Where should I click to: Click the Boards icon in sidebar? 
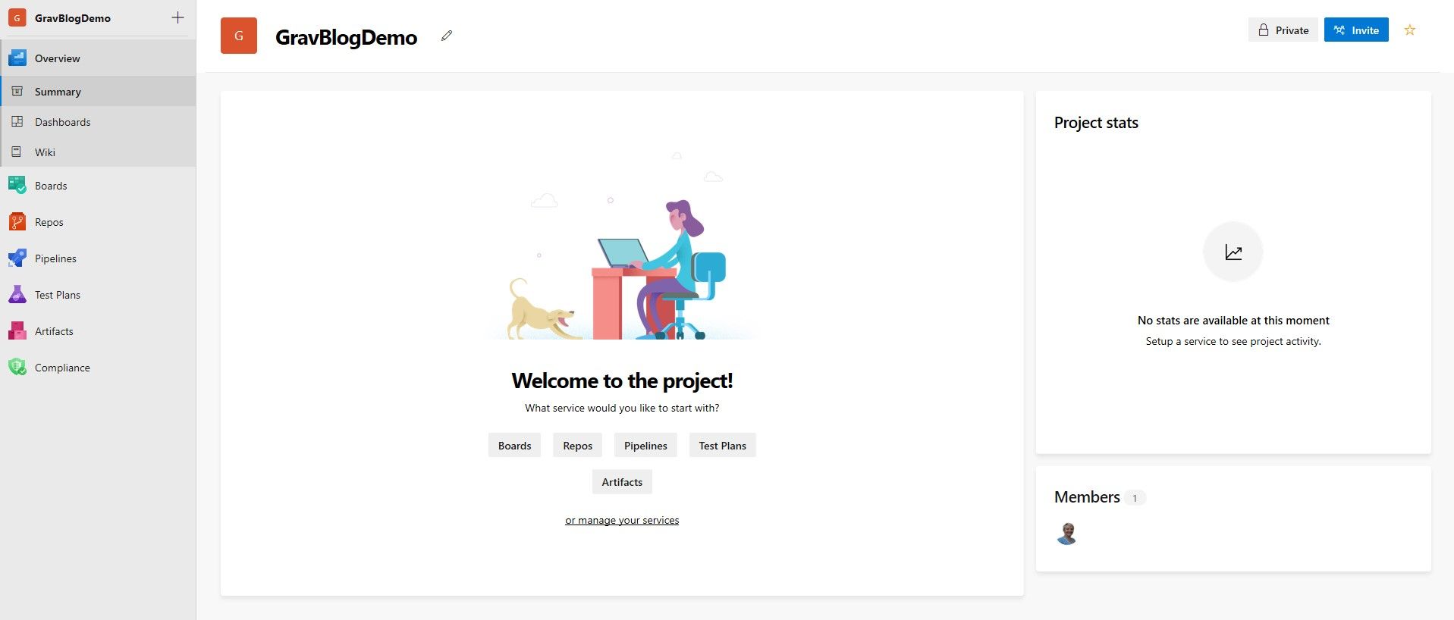pos(17,186)
